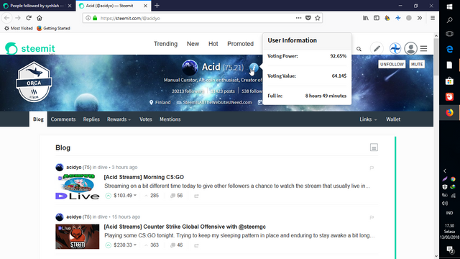Open 20213 followers list
The width and height of the screenshot is (460, 259).
(188, 91)
